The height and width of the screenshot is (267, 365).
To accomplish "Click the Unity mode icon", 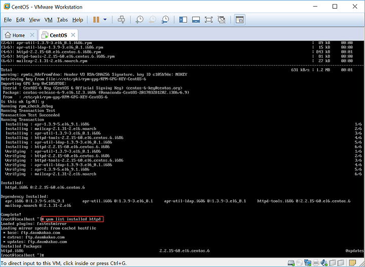I will (x=222, y=20).
